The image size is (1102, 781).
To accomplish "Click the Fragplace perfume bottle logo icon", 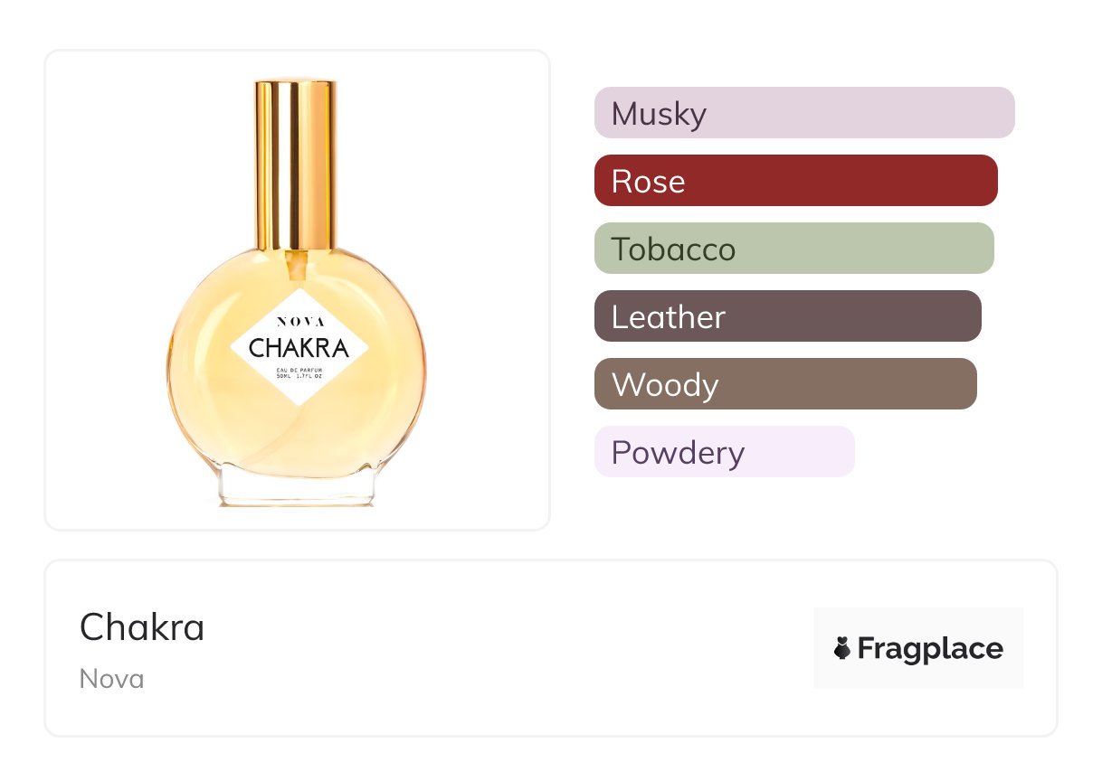I will click(841, 648).
